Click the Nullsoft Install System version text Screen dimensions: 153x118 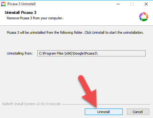pyautogui.click(x=31, y=104)
